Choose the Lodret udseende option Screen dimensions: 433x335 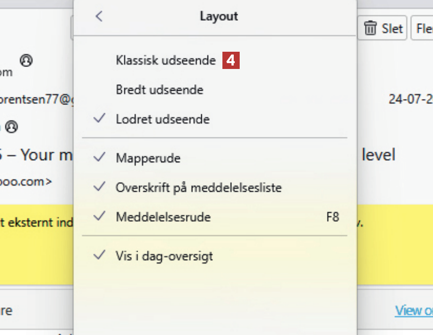point(162,119)
